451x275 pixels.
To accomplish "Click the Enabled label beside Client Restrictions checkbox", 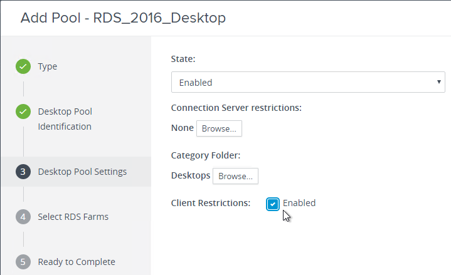I will point(299,203).
